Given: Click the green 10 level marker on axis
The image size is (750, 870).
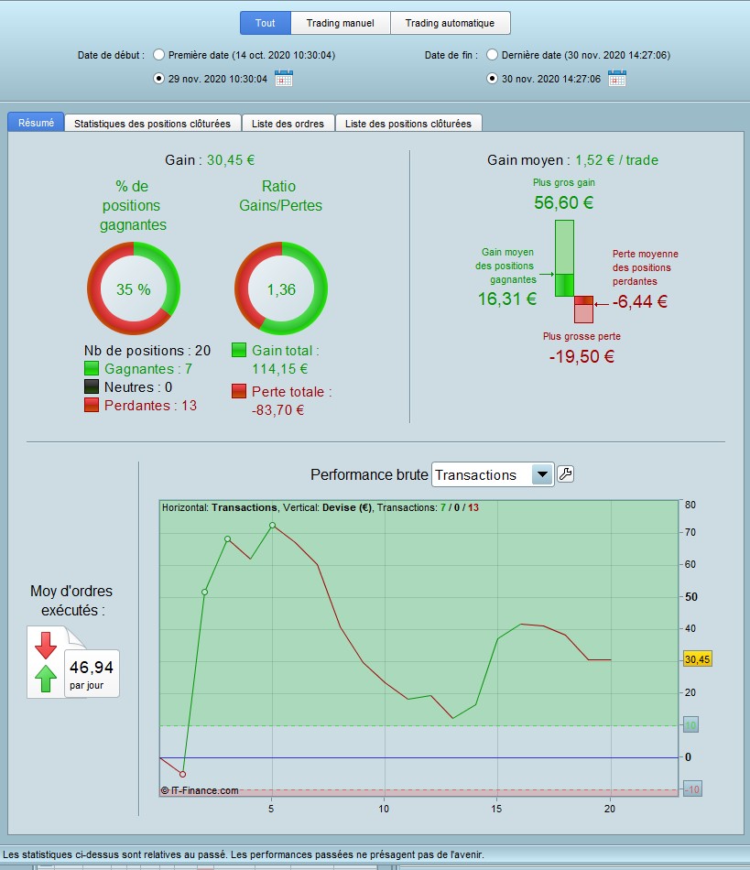Looking at the screenshot, I should coord(690,724).
